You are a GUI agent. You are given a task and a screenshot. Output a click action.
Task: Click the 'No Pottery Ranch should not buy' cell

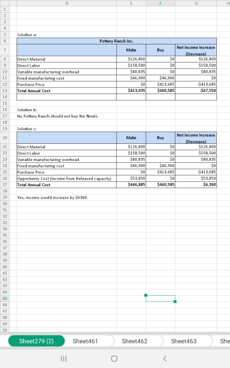tap(58, 116)
